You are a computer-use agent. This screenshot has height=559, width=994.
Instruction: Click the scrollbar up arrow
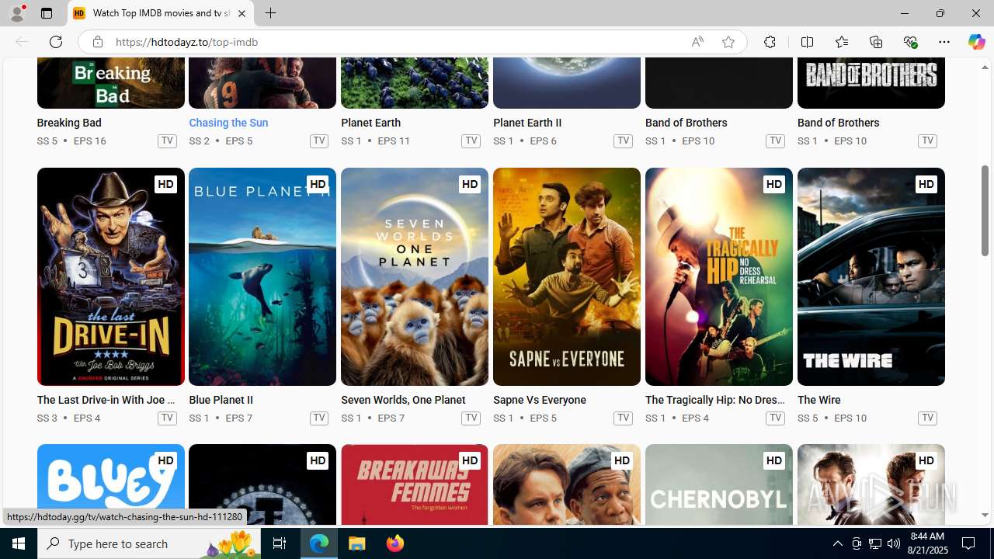(985, 67)
